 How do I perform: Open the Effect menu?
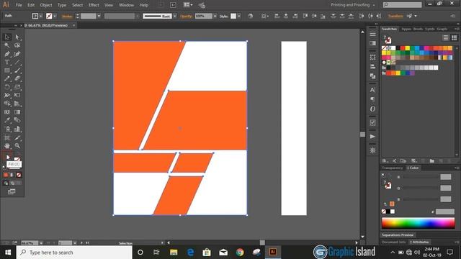tap(94, 5)
